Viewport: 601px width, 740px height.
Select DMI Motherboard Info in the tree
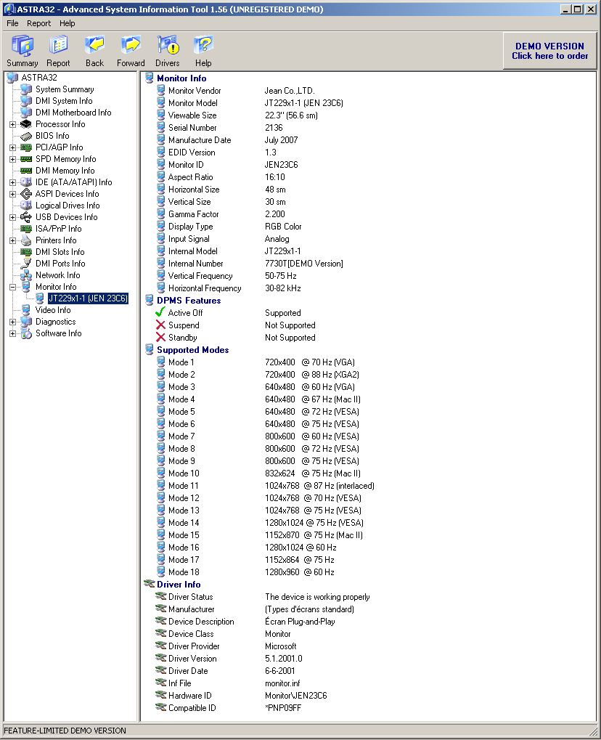point(73,113)
